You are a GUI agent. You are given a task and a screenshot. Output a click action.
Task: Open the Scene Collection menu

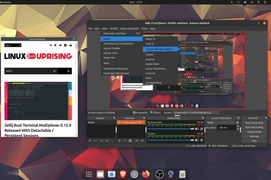tap(130, 29)
